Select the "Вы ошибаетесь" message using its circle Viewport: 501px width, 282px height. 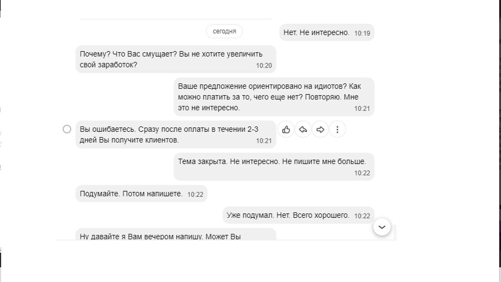(67, 129)
